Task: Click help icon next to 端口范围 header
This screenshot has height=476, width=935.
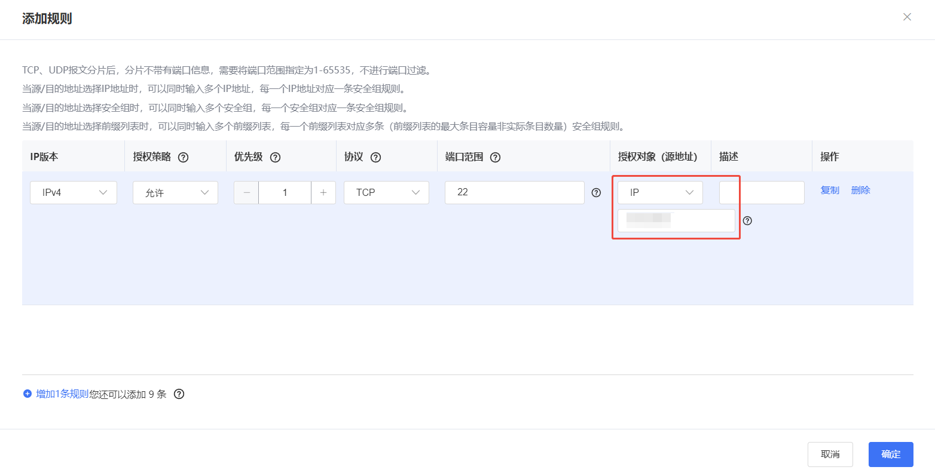Action: tap(495, 158)
